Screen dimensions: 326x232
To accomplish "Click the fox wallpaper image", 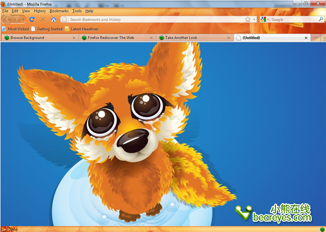I will pyautogui.click(x=163, y=134).
